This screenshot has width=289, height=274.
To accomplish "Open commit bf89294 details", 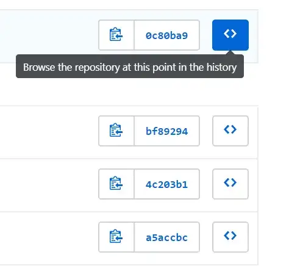I will [x=167, y=131].
